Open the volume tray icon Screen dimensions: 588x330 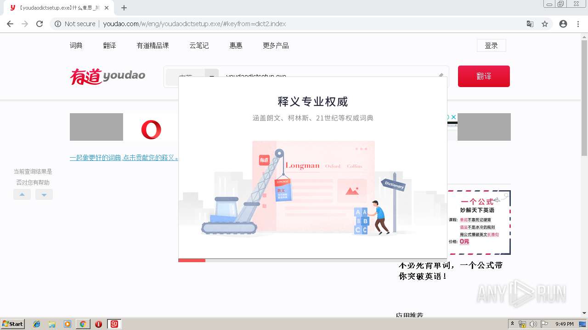[x=533, y=324]
